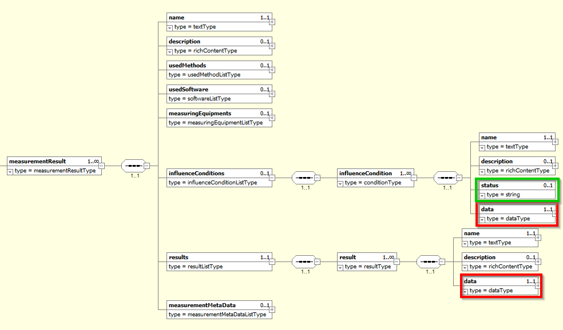Expand the data element under influenceCondition
This screenshot has height=330, width=563.
tap(554, 214)
